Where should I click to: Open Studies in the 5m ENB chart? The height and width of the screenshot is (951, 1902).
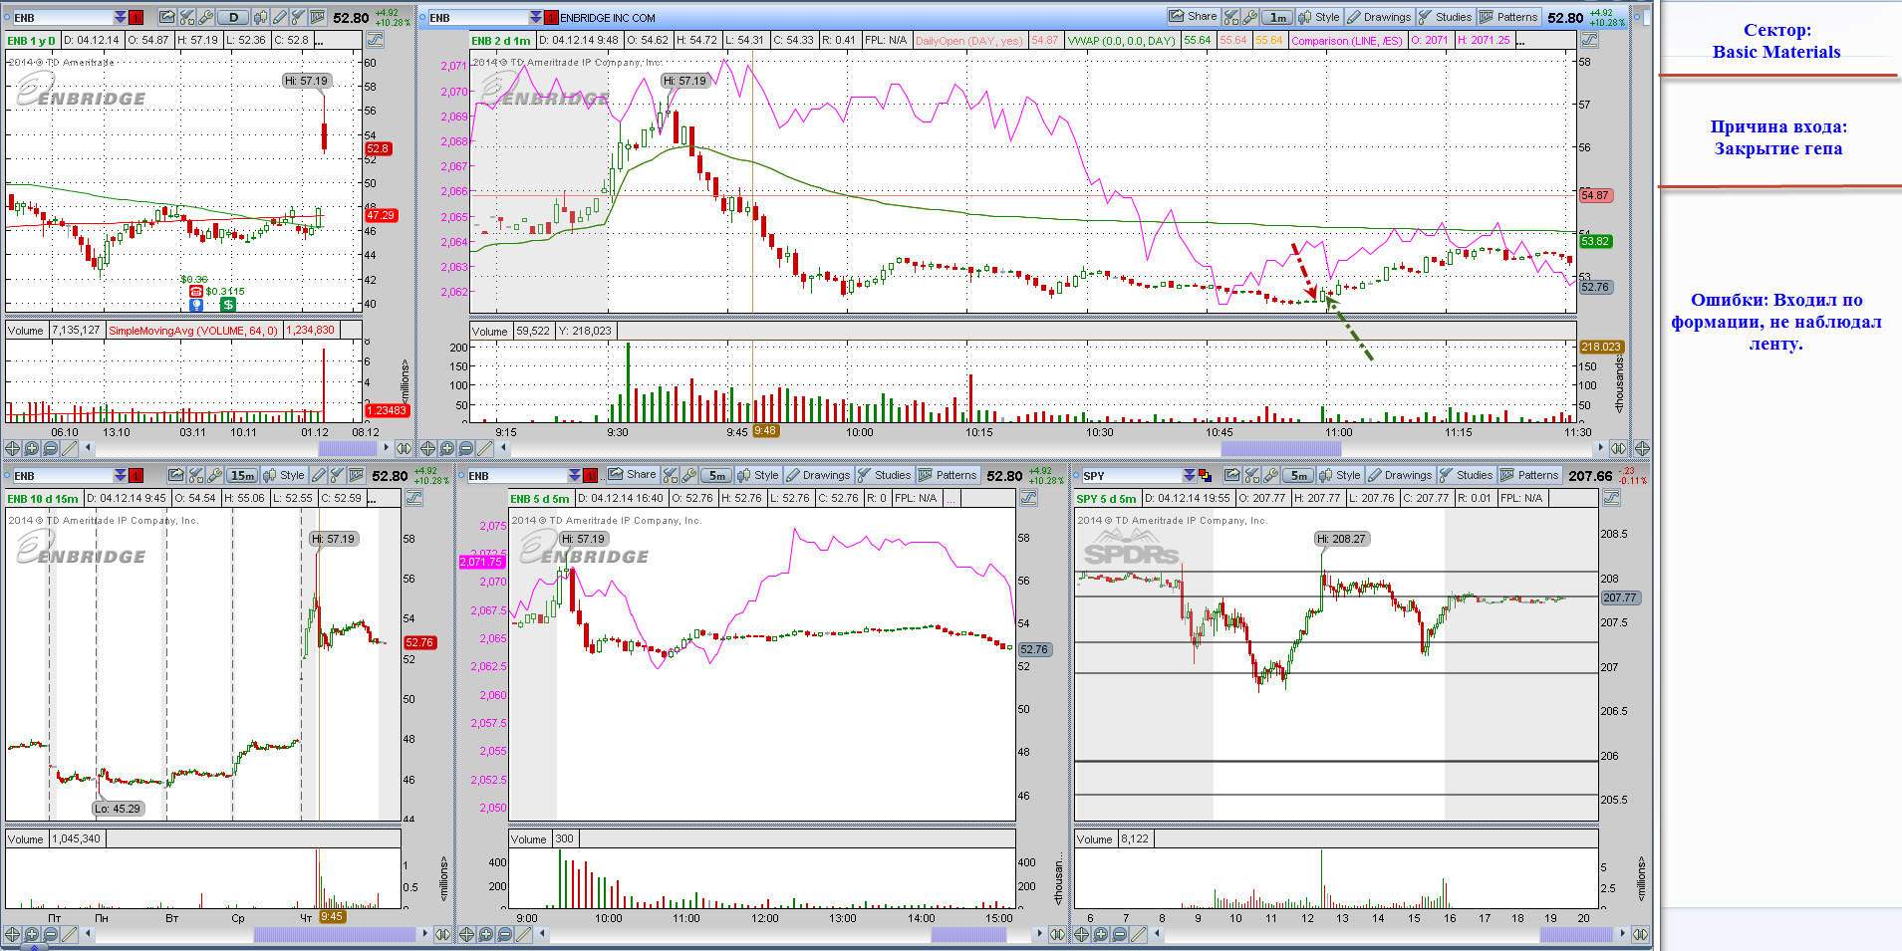point(884,475)
